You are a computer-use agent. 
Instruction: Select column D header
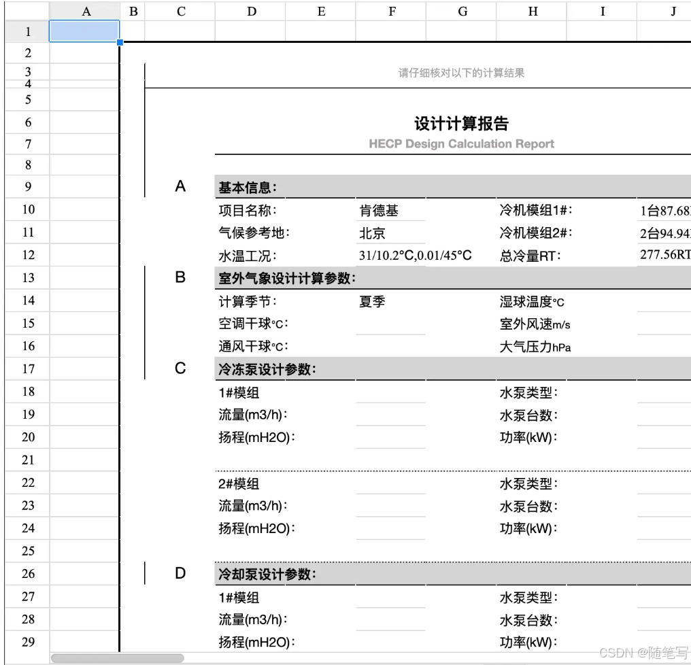251,11
